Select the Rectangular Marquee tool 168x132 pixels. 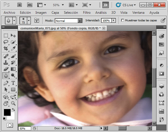coord(6,35)
